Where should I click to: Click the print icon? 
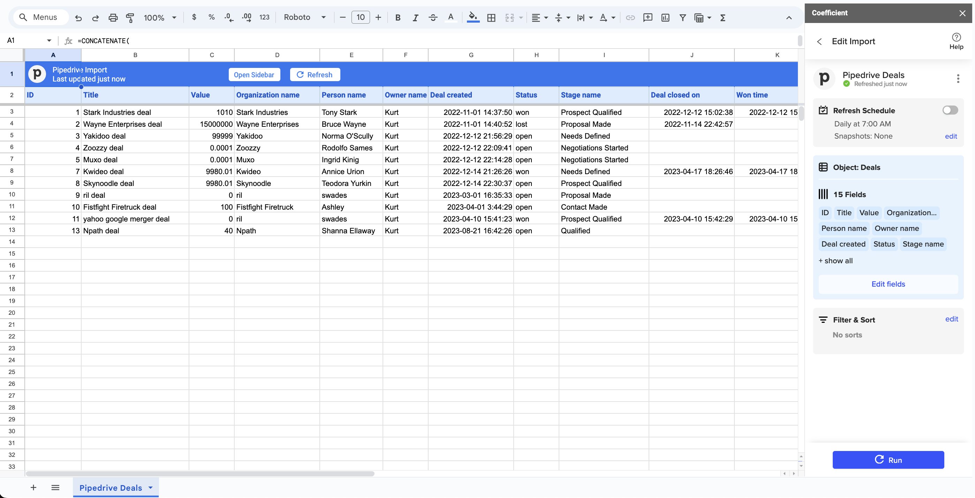[x=113, y=17]
